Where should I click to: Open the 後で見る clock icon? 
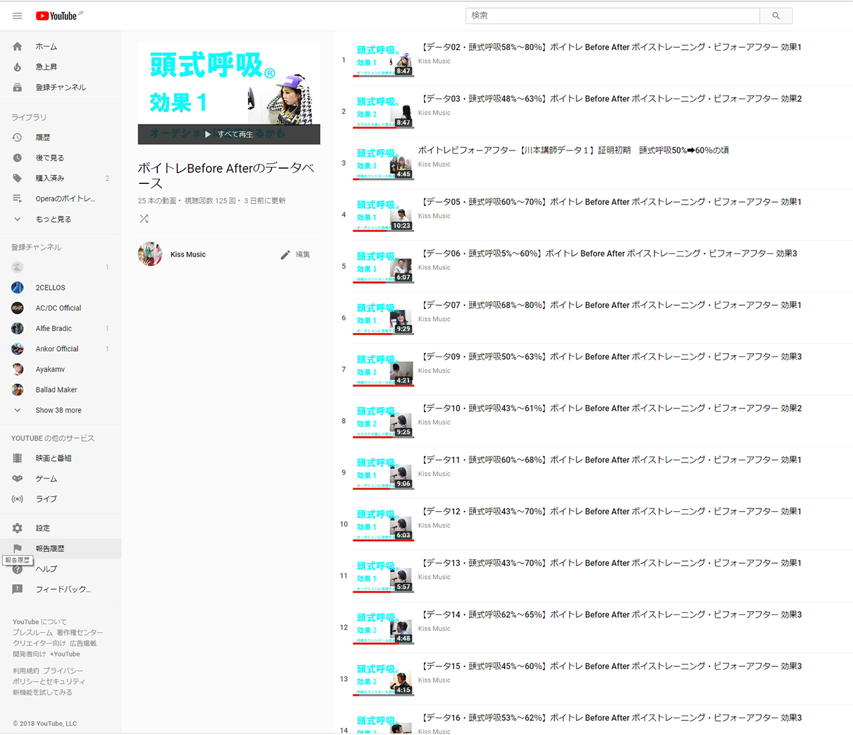17,158
